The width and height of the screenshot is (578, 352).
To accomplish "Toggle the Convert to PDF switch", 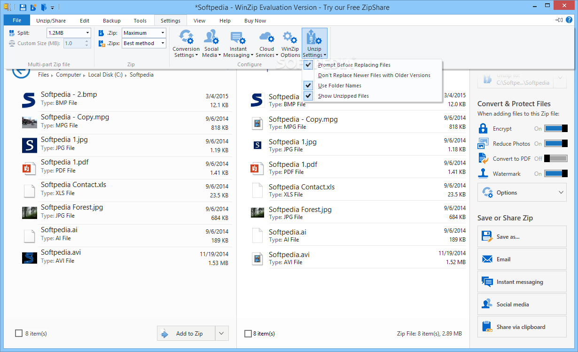I will [556, 158].
